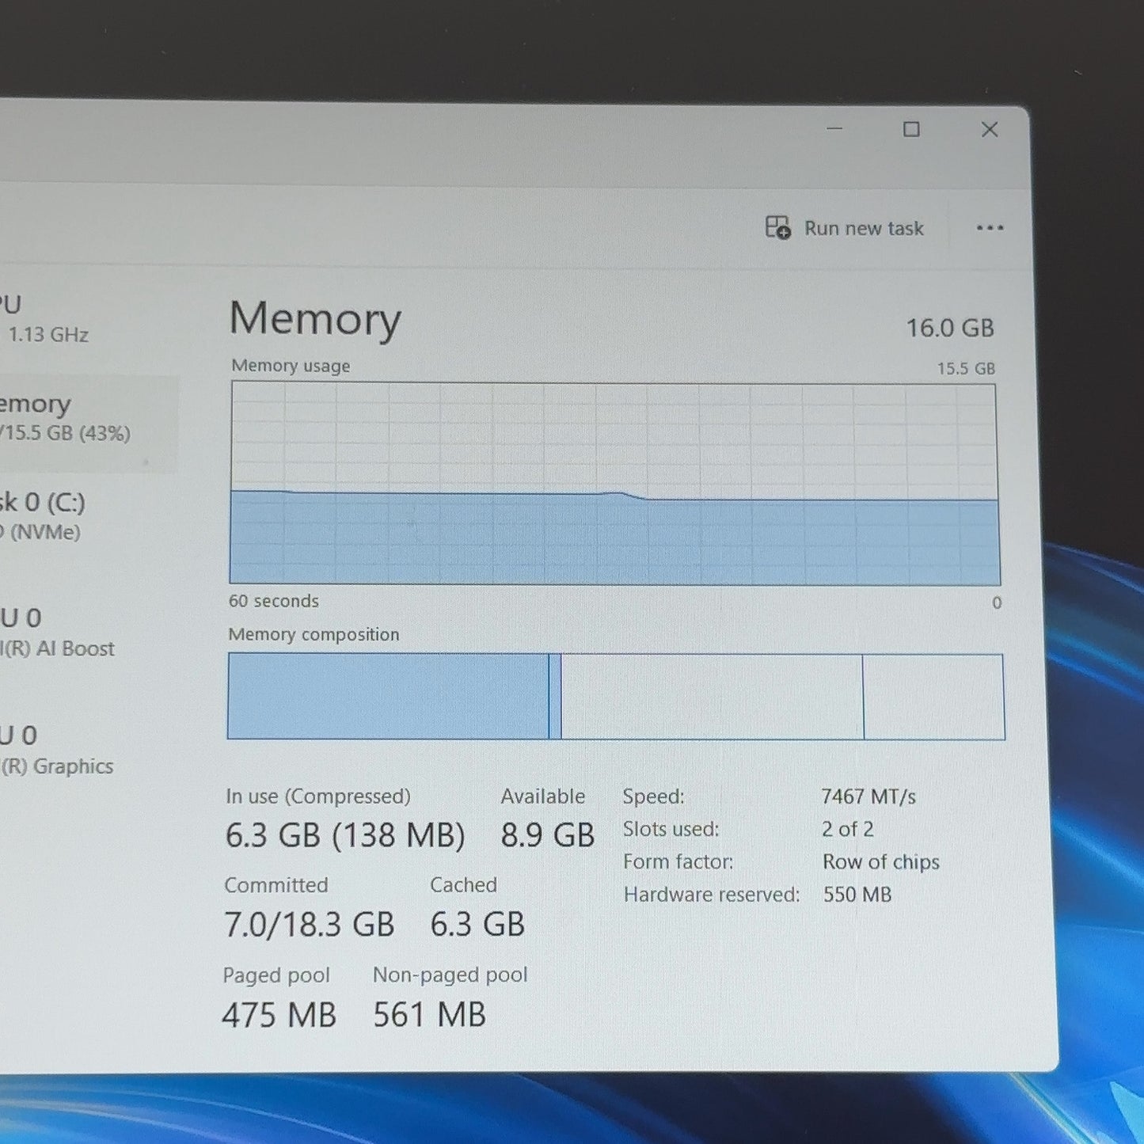The image size is (1144, 1144).
Task: Click the 7467 MT/s speed value
Action: pos(868,796)
